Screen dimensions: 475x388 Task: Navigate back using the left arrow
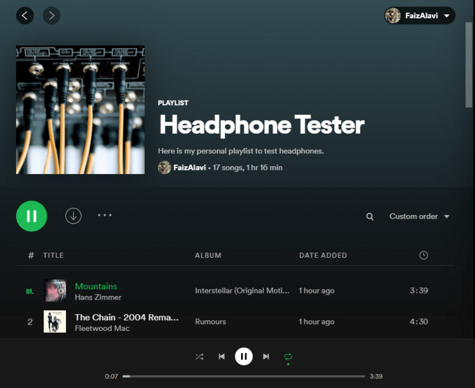coord(25,15)
